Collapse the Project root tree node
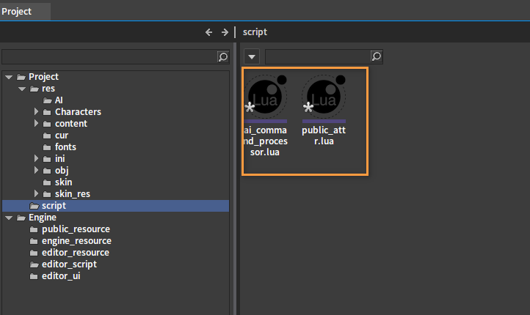The height and width of the screenshot is (315, 530). point(9,77)
